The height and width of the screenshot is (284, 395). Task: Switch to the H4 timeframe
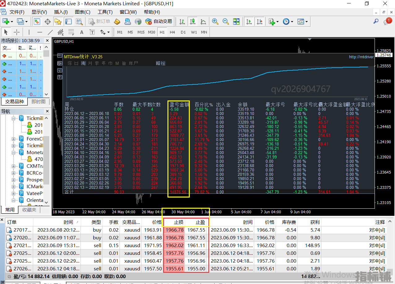(172, 32)
